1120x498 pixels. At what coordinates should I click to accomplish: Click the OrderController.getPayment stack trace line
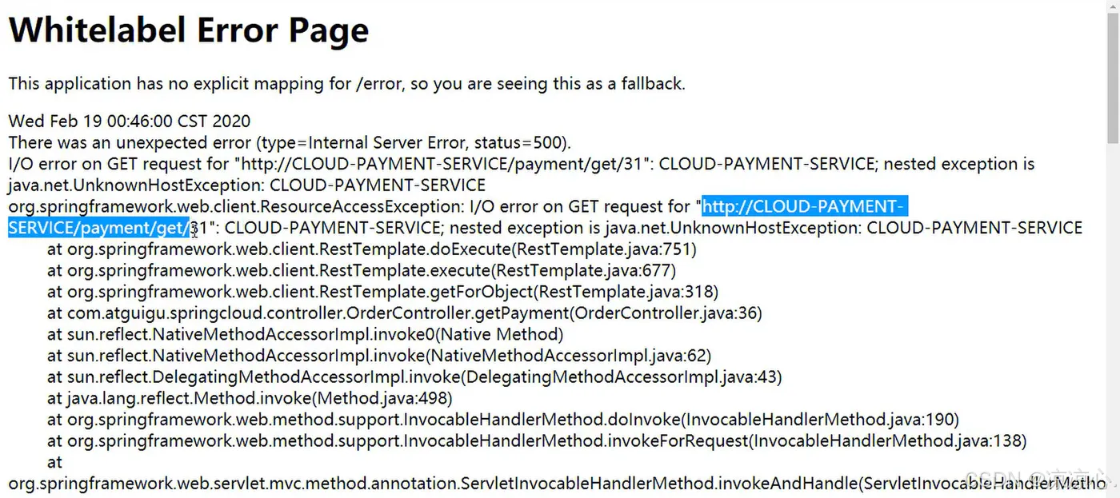pos(404,313)
